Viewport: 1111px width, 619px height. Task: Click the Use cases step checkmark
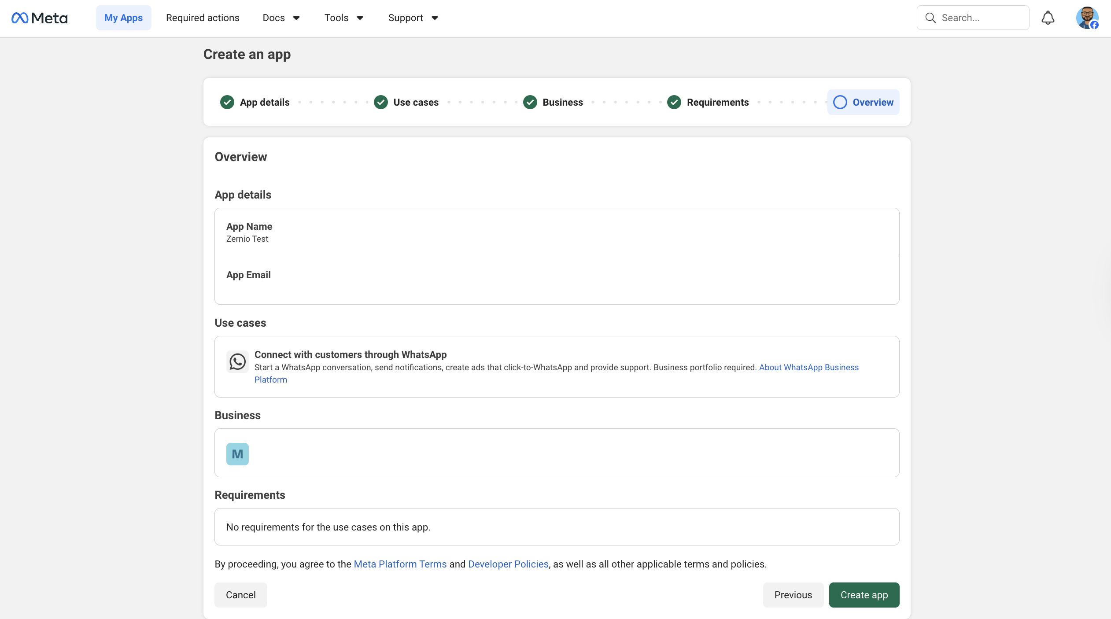click(x=381, y=102)
